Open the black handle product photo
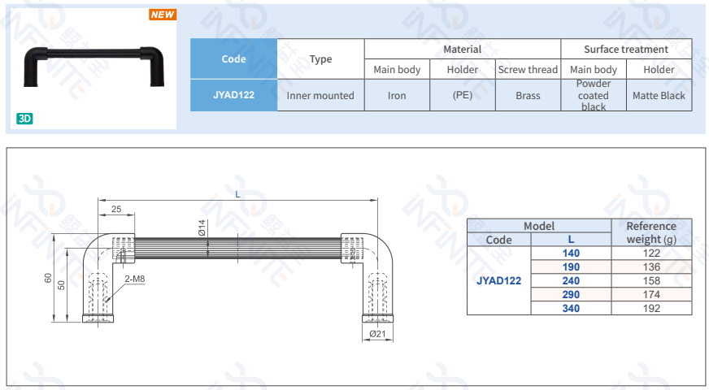This screenshot has width=709, height=390. click(94, 64)
